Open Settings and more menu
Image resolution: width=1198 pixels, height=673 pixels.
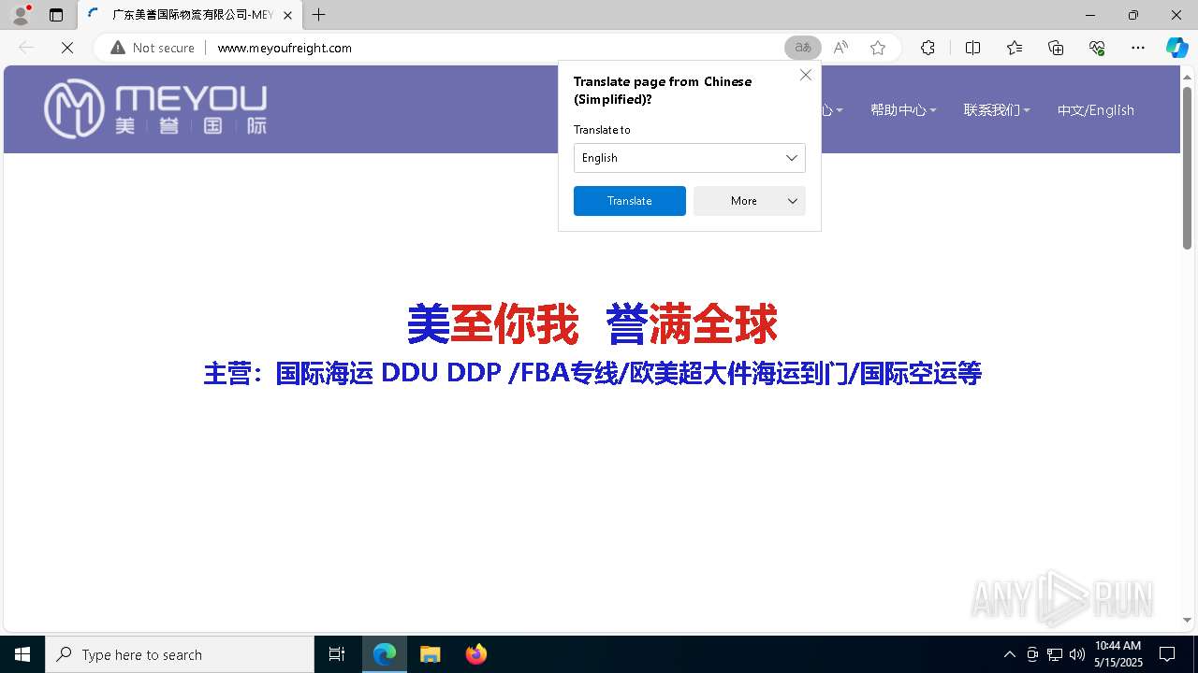(x=1138, y=48)
